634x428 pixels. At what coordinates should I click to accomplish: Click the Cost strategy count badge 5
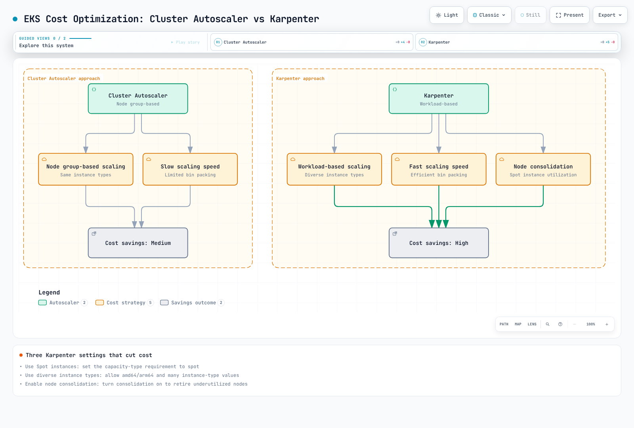[150, 303]
